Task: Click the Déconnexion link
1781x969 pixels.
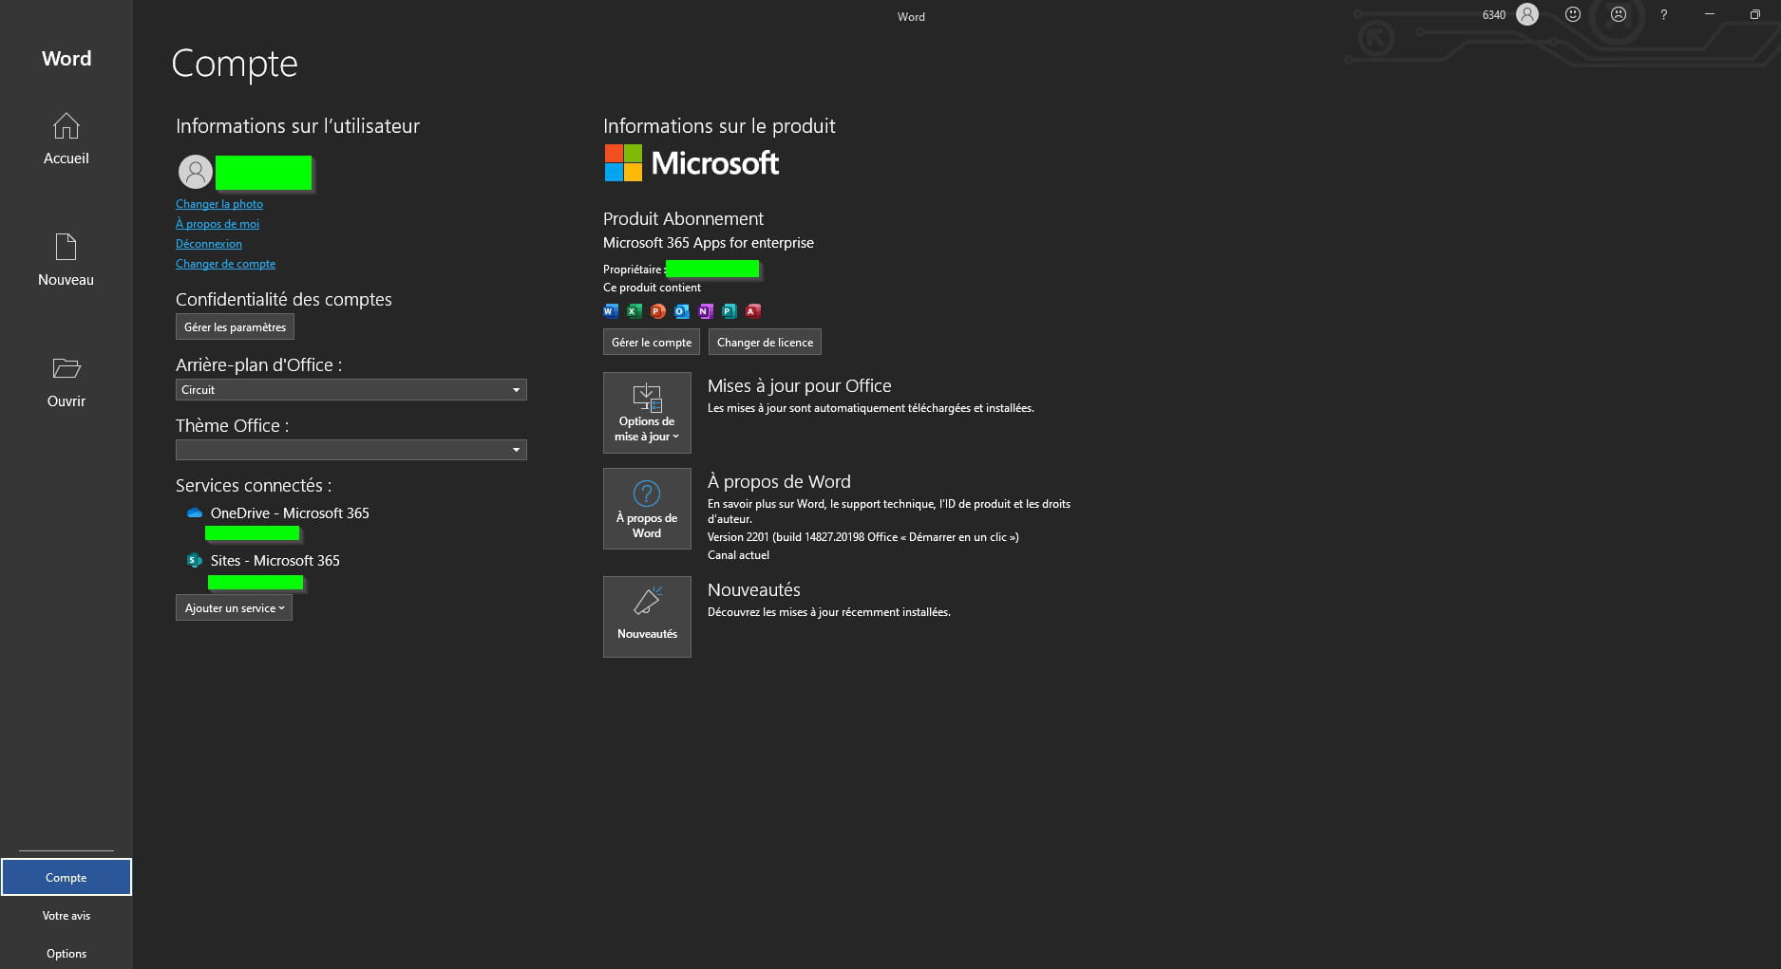Action: (x=209, y=244)
